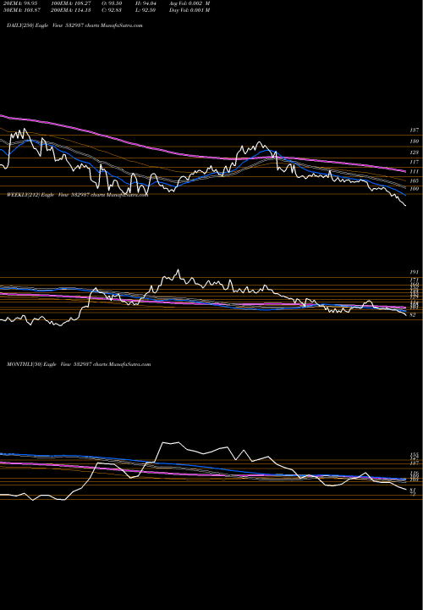Click the 100EMA value in the header
The image size is (423, 610).
[71, 3]
